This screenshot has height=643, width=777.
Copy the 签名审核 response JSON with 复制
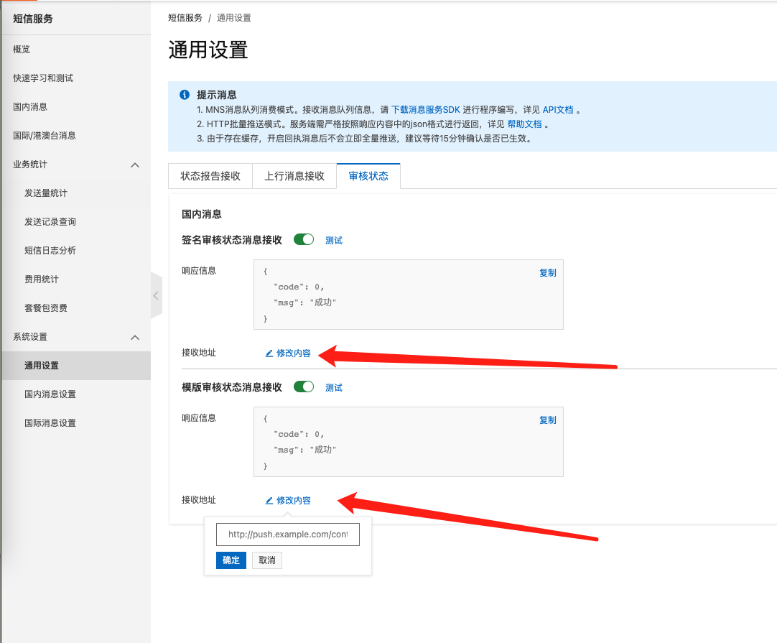[x=548, y=273]
